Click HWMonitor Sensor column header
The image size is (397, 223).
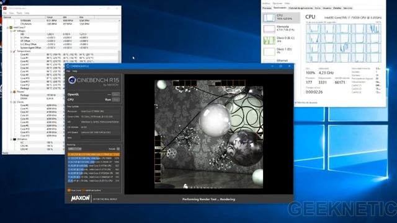[x=24, y=17]
